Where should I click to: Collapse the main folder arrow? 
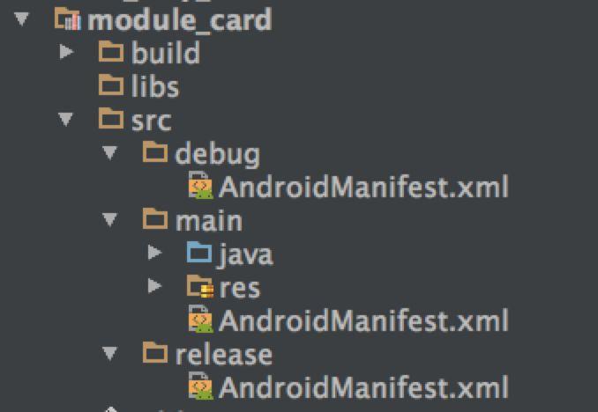(110, 220)
